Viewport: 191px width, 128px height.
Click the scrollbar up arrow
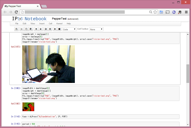(x=188, y=34)
